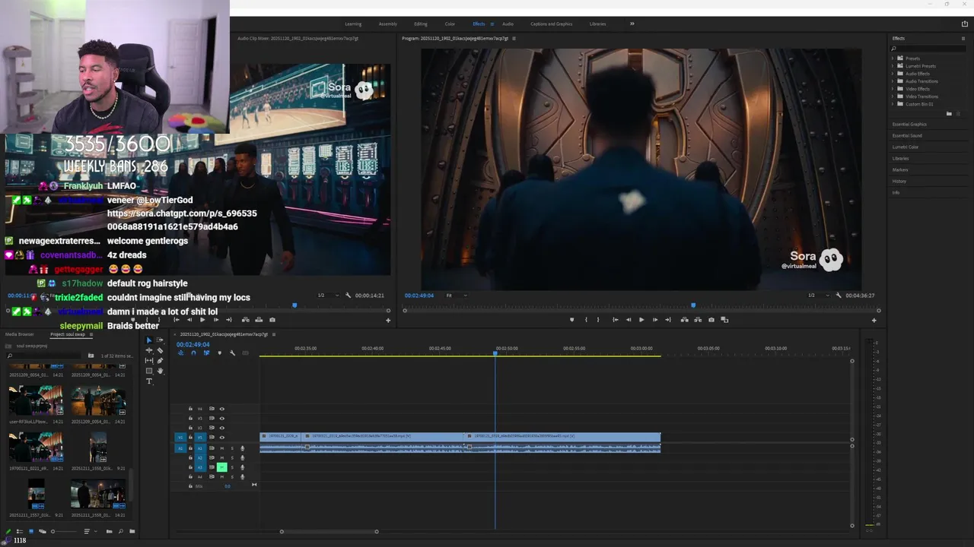This screenshot has height=547, width=974.
Task: Click the Project panel thumbnail zoom slider
Action: (x=65, y=531)
